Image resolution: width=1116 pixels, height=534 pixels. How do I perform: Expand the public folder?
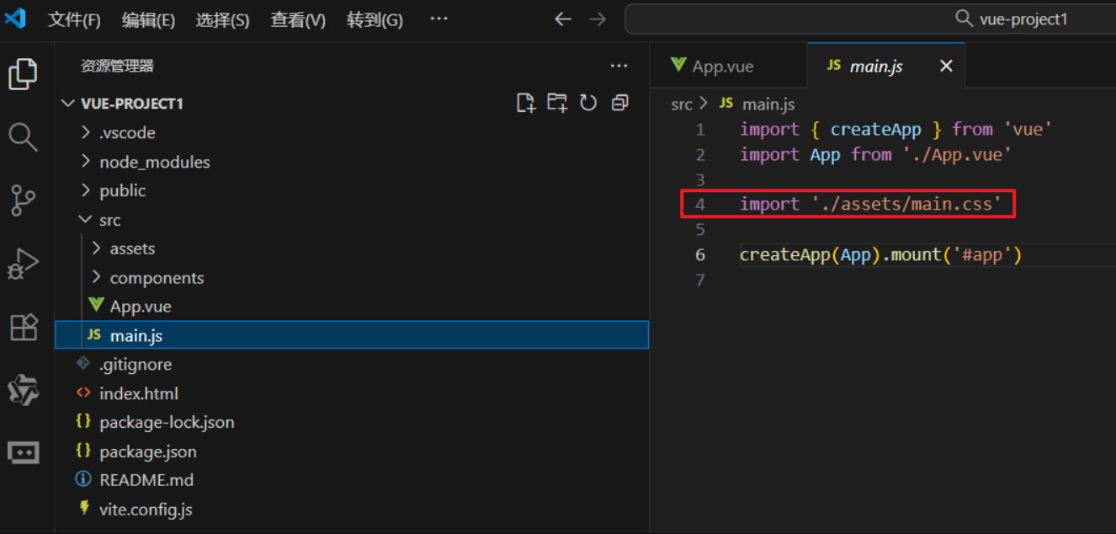point(352,190)
